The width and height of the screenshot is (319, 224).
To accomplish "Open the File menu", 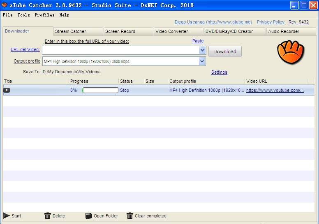I will (7, 15).
